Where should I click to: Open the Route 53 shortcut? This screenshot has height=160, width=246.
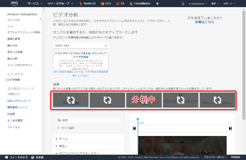pos(87,4)
